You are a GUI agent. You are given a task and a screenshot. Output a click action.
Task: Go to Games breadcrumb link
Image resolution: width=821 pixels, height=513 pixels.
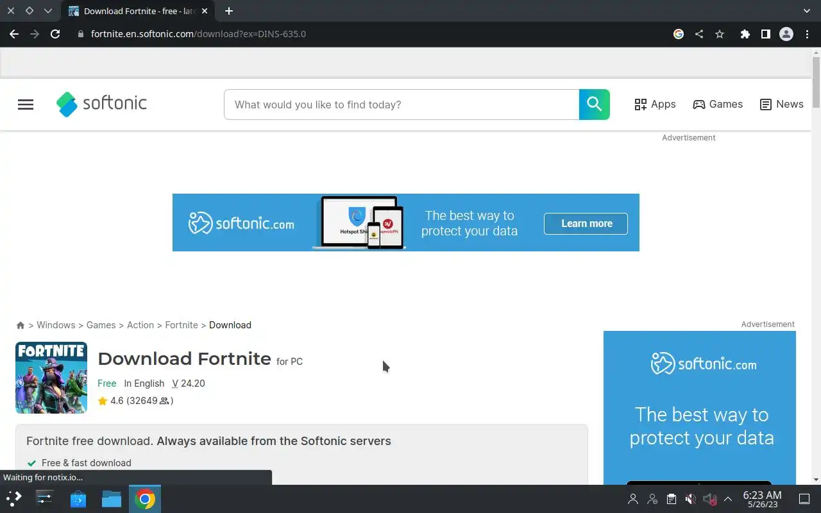[x=101, y=325]
